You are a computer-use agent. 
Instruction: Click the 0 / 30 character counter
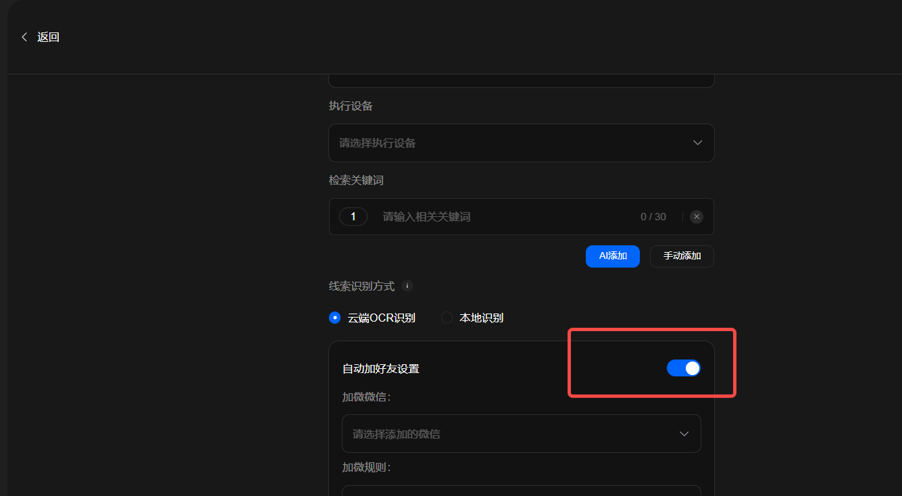click(653, 217)
